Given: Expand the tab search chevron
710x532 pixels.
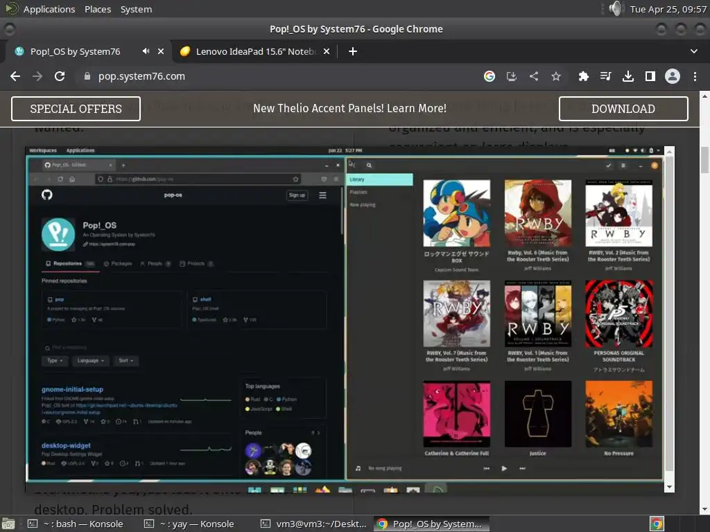Looking at the screenshot, I should (693, 51).
